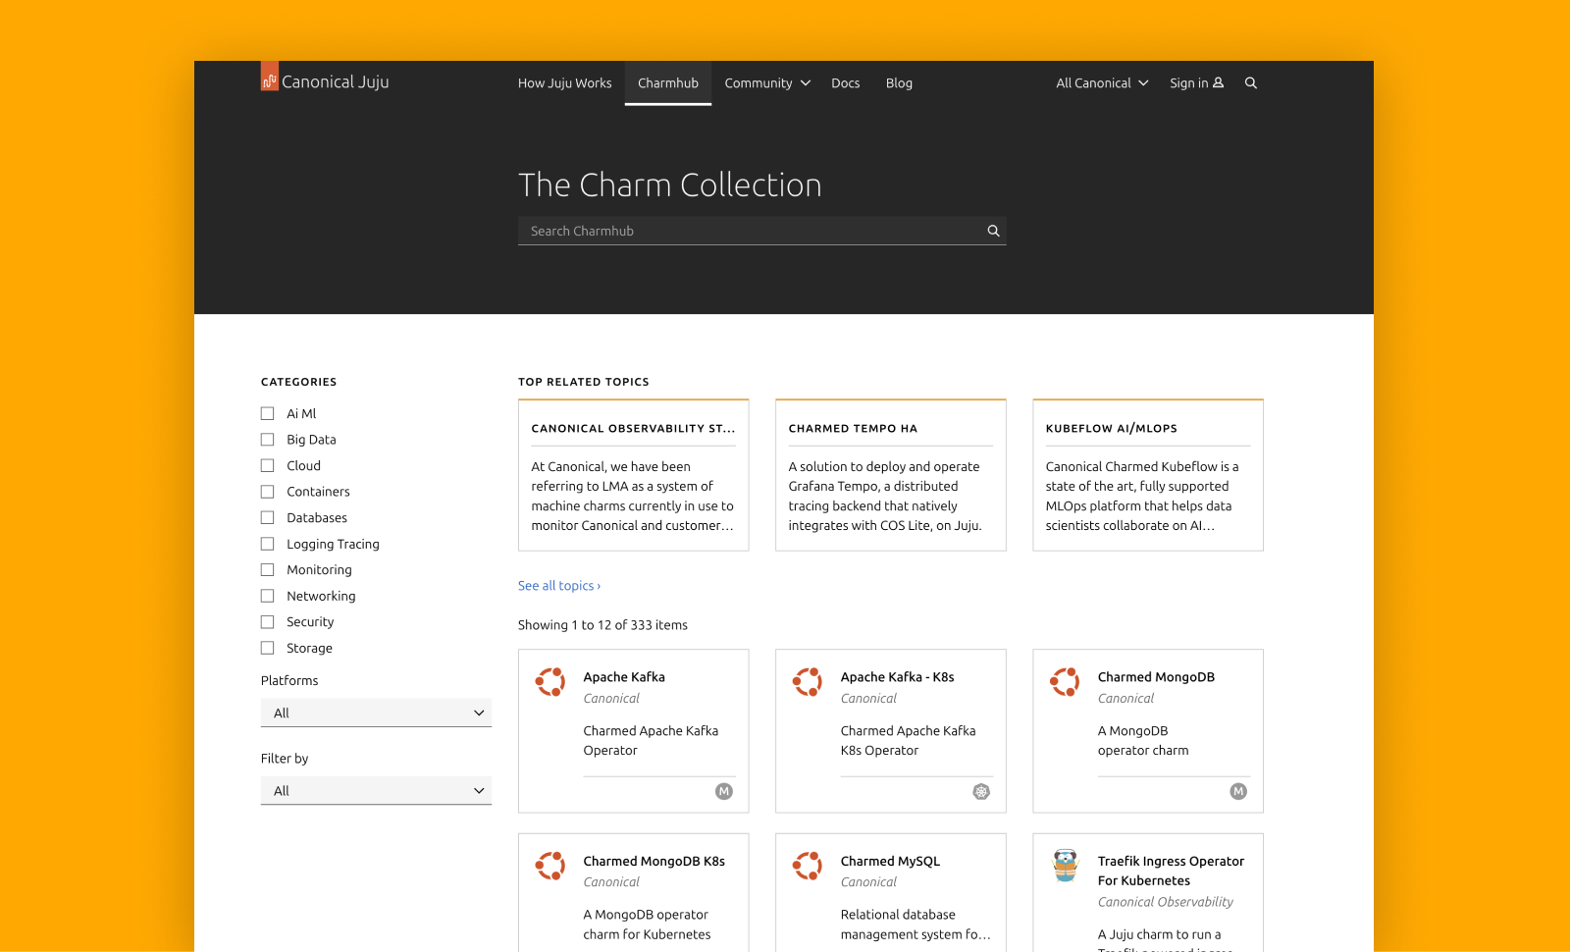Click the Charmhub search submit icon

click(993, 231)
